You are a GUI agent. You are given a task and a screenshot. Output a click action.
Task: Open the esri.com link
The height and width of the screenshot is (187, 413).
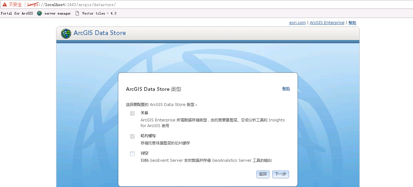click(298, 23)
